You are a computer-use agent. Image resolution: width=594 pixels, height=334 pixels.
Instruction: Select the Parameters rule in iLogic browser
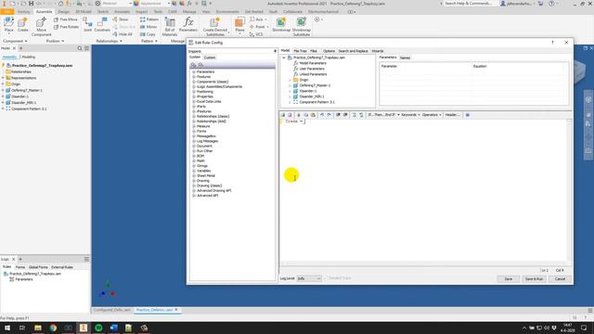24,279
